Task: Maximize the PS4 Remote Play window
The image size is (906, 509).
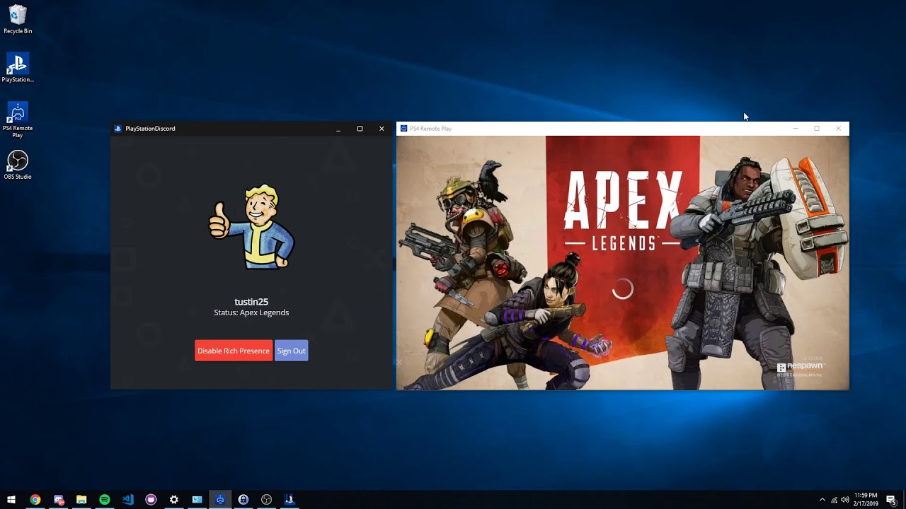Action: pos(817,129)
